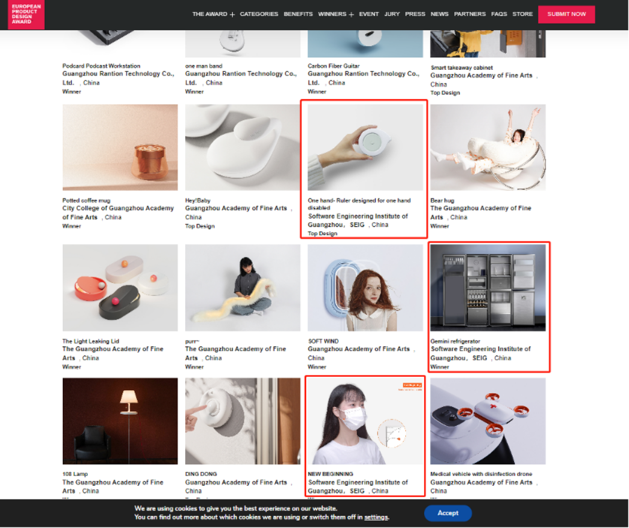Click the European Product Design Award logo
The image size is (629, 528).
26,15
